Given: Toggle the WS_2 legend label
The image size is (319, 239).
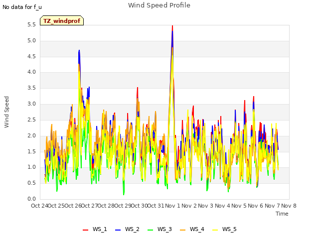Looking at the screenshot, I should coord(132,229).
